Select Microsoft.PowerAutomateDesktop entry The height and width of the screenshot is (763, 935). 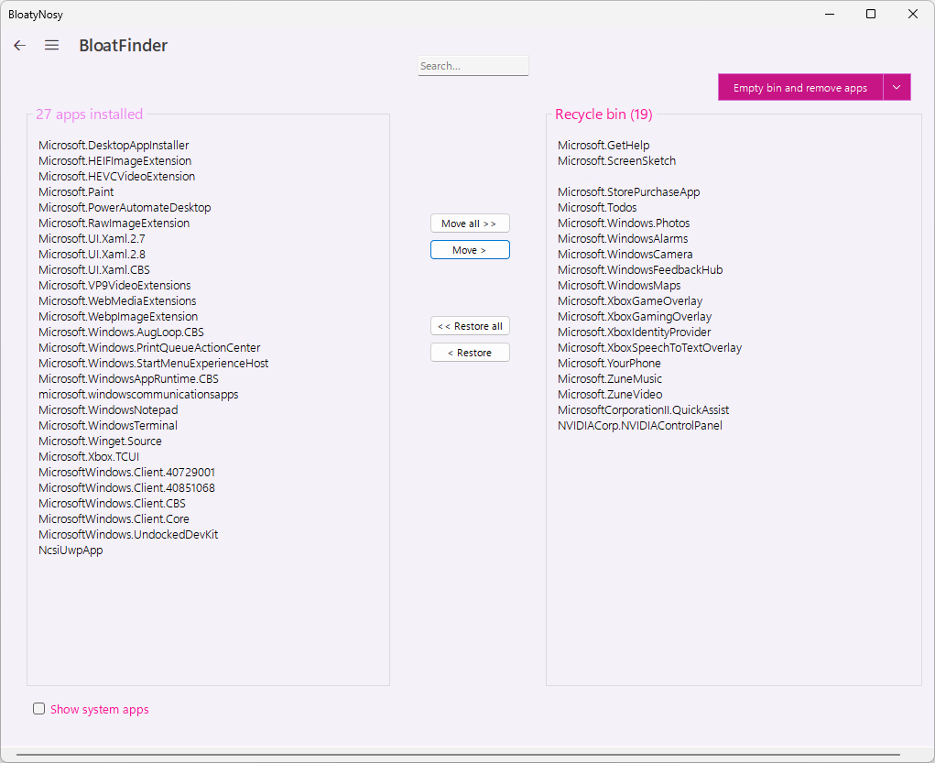(x=125, y=207)
